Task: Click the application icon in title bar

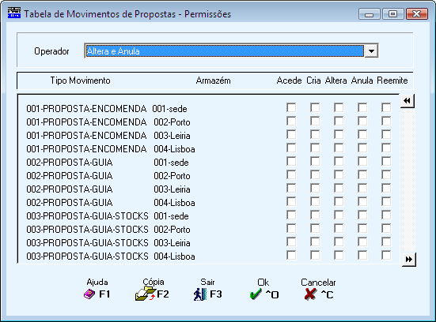Action: 14,13
